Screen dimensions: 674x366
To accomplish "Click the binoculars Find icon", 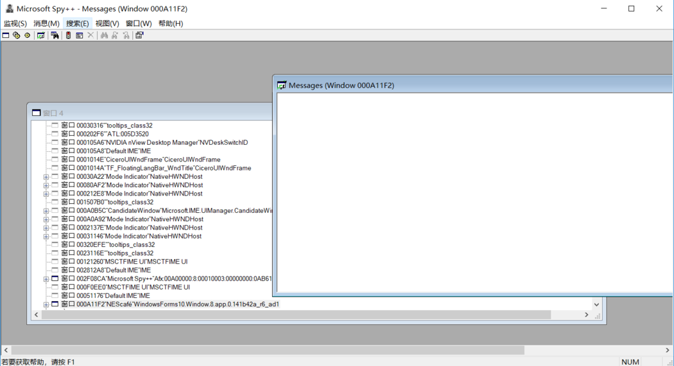I will [104, 35].
